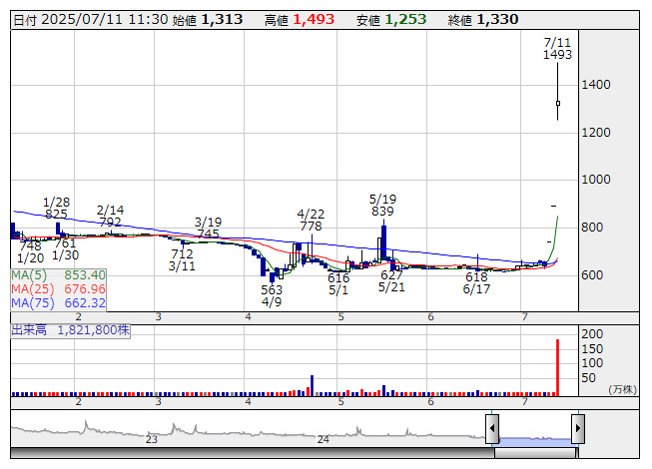The image size is (652, 469).
Task: Click month 7 label on volume chart axis
Action: pyautogui.click(x=525, y=402)
